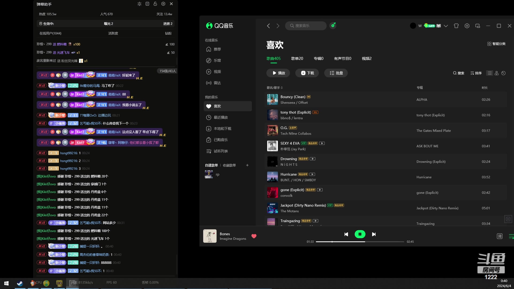
Task: Click the 播放 play all button
Action: [x=278, y=73]
